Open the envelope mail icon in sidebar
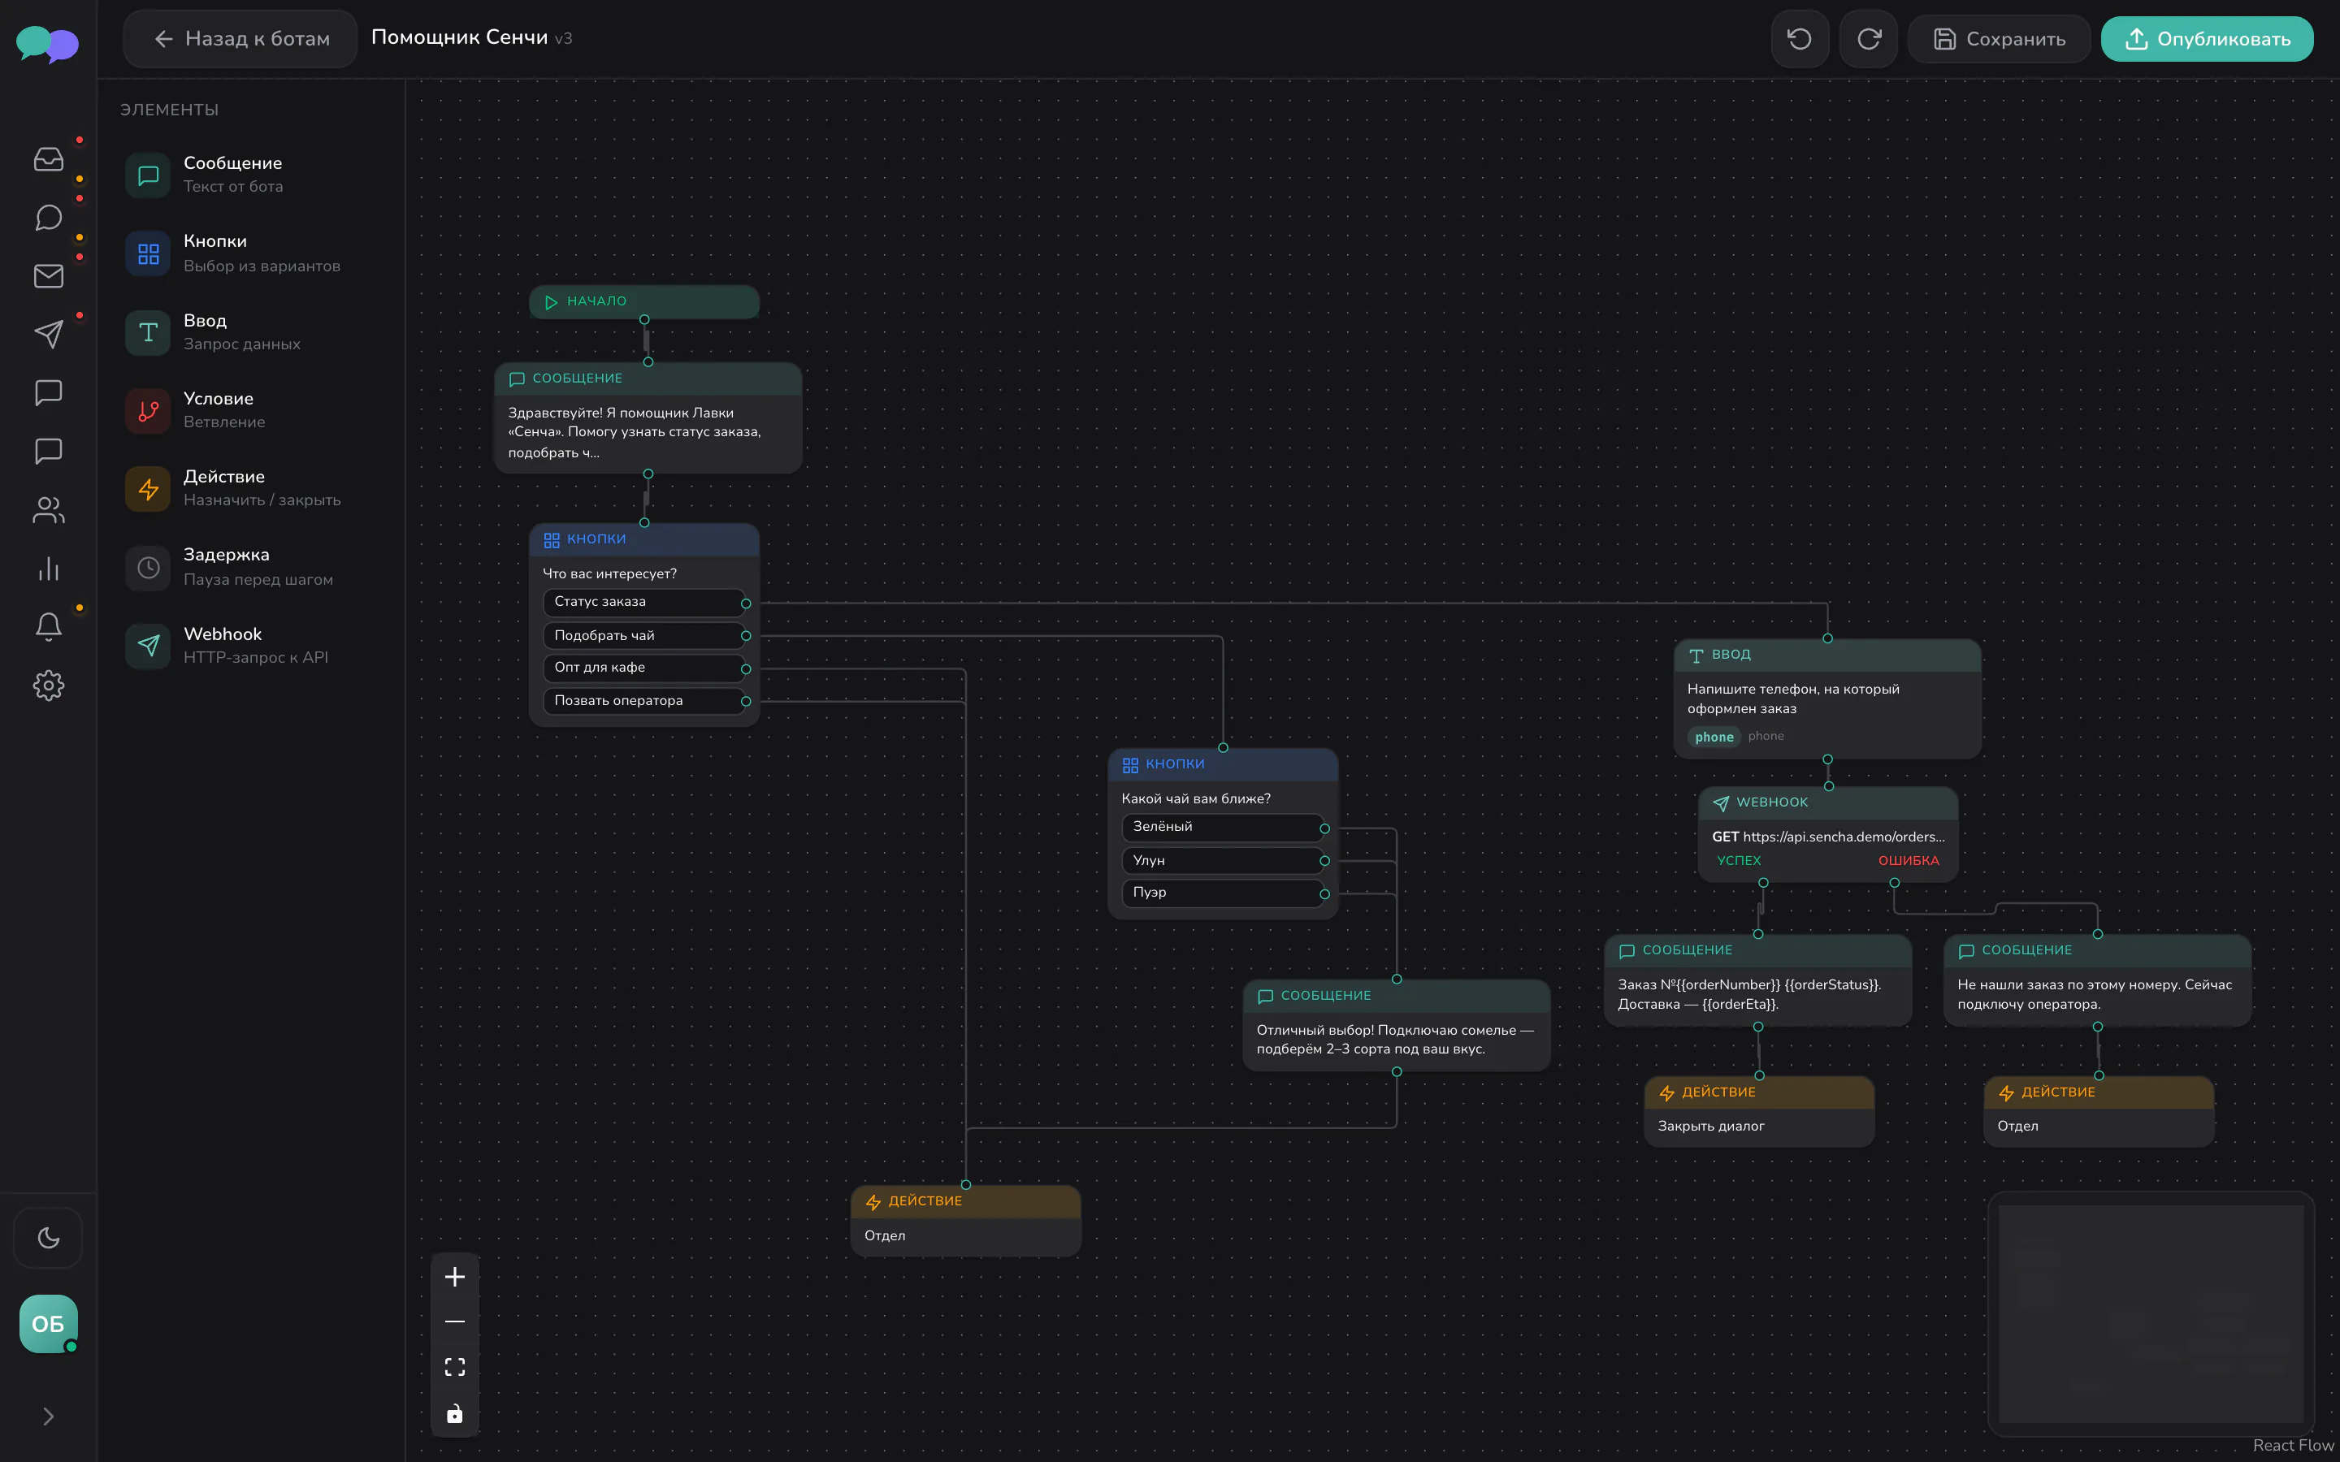This screenshot has height=1462, width=2340. (x=49, y=276)
